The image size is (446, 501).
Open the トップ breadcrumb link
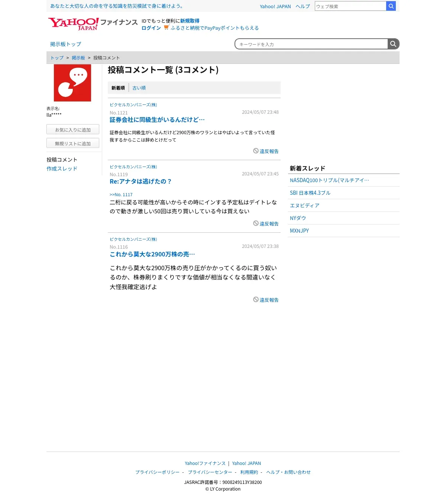[x=57, y=58]
